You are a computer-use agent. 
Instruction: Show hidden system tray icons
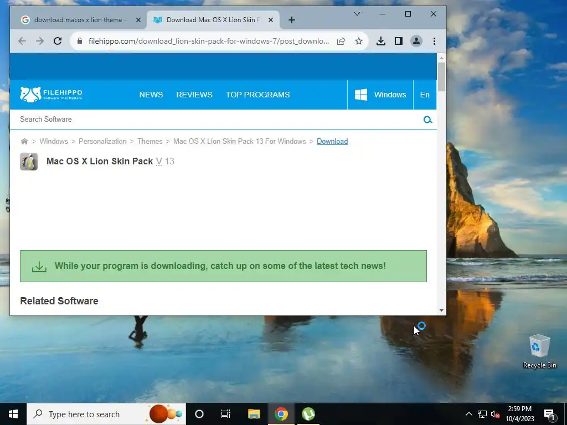468,414
